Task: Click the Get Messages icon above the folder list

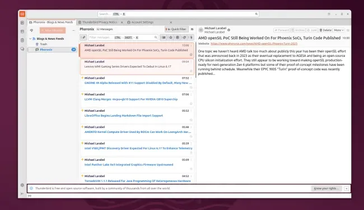Action: [31, 30]
